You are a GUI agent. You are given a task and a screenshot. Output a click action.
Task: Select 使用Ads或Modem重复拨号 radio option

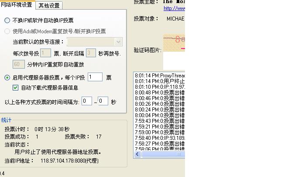(x=7, y=31)
